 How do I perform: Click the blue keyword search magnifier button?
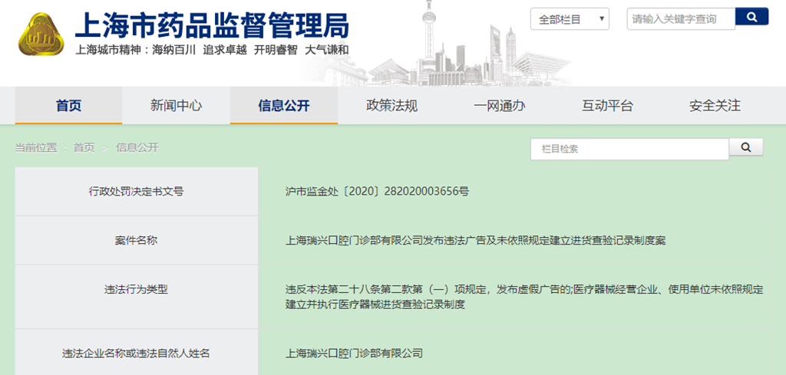[751, 17]
